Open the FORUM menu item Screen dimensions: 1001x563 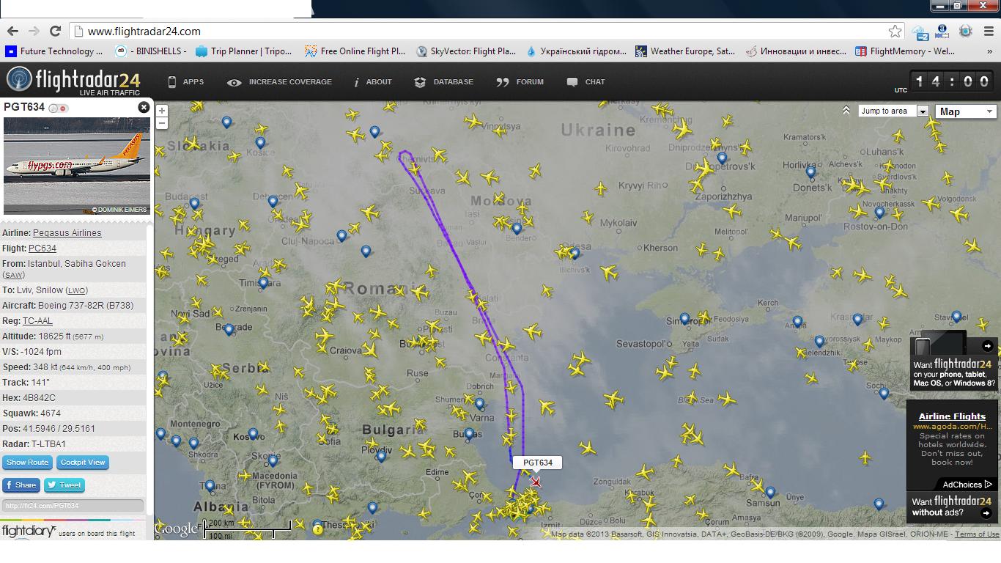(520, 82)
